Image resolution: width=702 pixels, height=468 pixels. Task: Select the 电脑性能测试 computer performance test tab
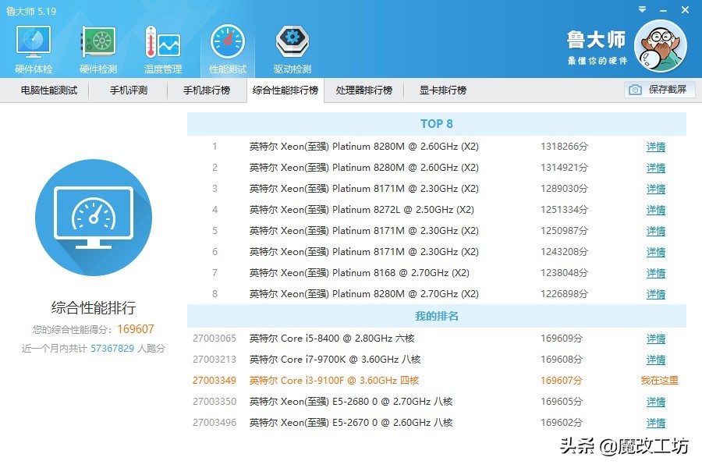48,90
